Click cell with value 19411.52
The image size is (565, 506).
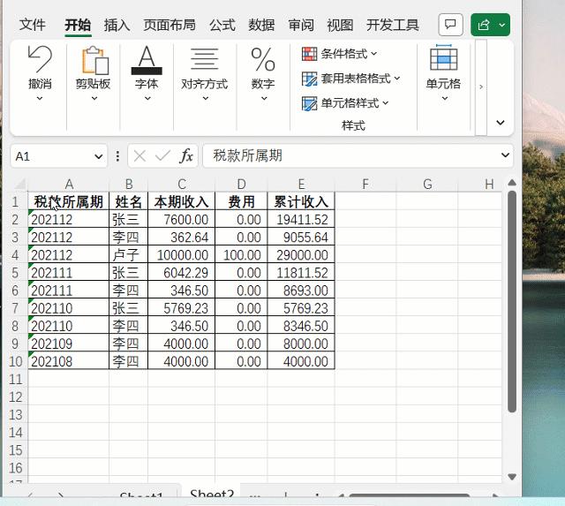click(301, 220)
